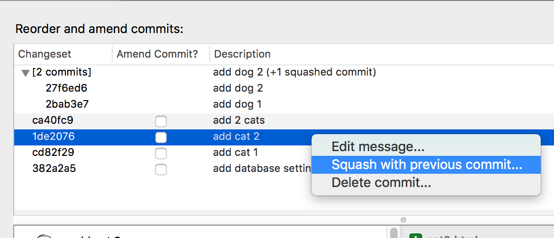Click the lower pane vertical scrollbar
Screen dimensions: 554x238
(394, 233)
